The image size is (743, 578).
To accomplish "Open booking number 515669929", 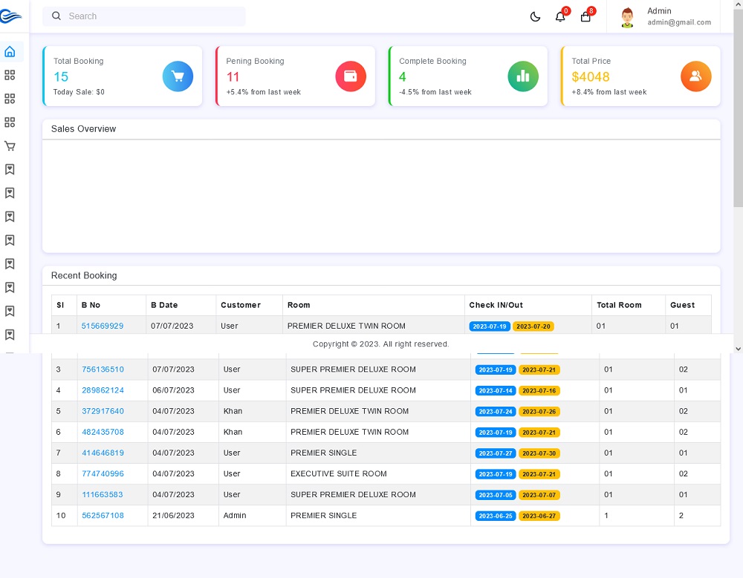I will pyautogui.click(x=103, y=326).
